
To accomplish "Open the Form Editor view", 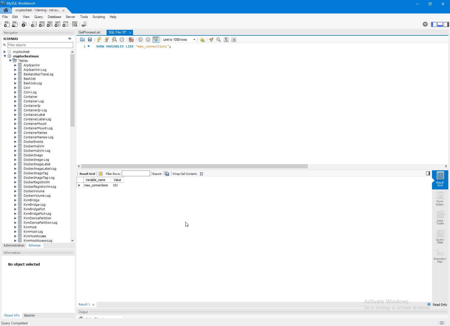I will 440,199.
